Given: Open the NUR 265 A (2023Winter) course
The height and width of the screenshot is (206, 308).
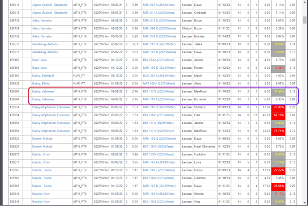Looking at the screenshot, I should pyautogui.click(x=159, y=76).
